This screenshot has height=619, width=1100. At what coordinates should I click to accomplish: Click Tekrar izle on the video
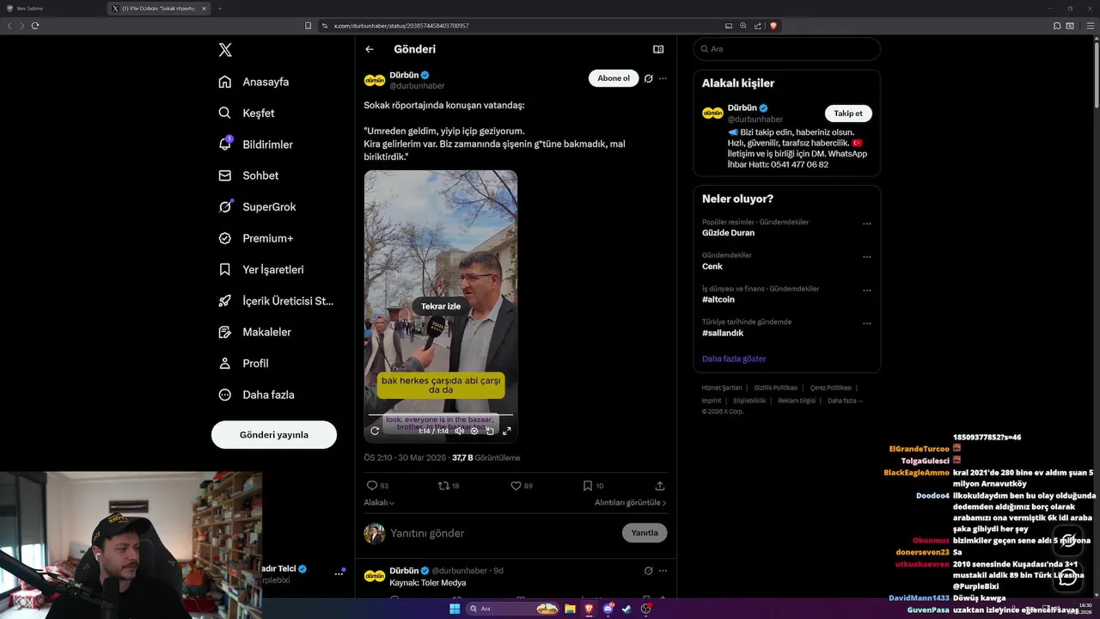[441, 306]
